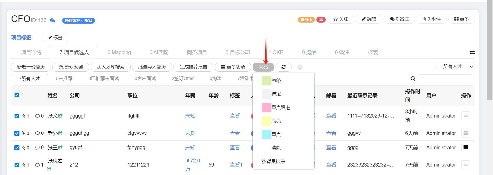
Task: Click attachment paperclip icon in 老外 row
Action: pyautogui.click(x=24, y=133)
